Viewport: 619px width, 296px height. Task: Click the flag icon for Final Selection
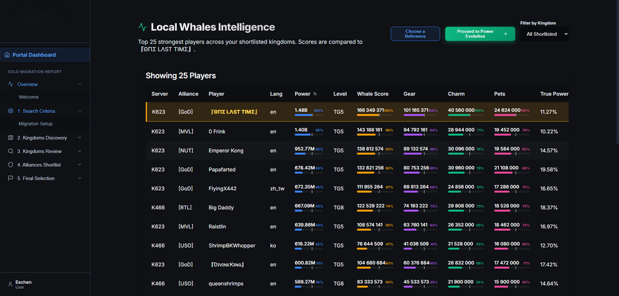(11, 178)
